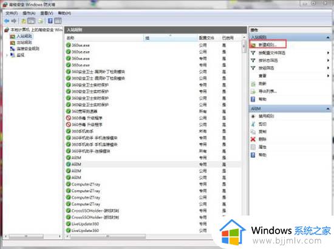Click the red X 删除 icon
This screenshot has width=334, height=249.
click(x=253, y=139)
